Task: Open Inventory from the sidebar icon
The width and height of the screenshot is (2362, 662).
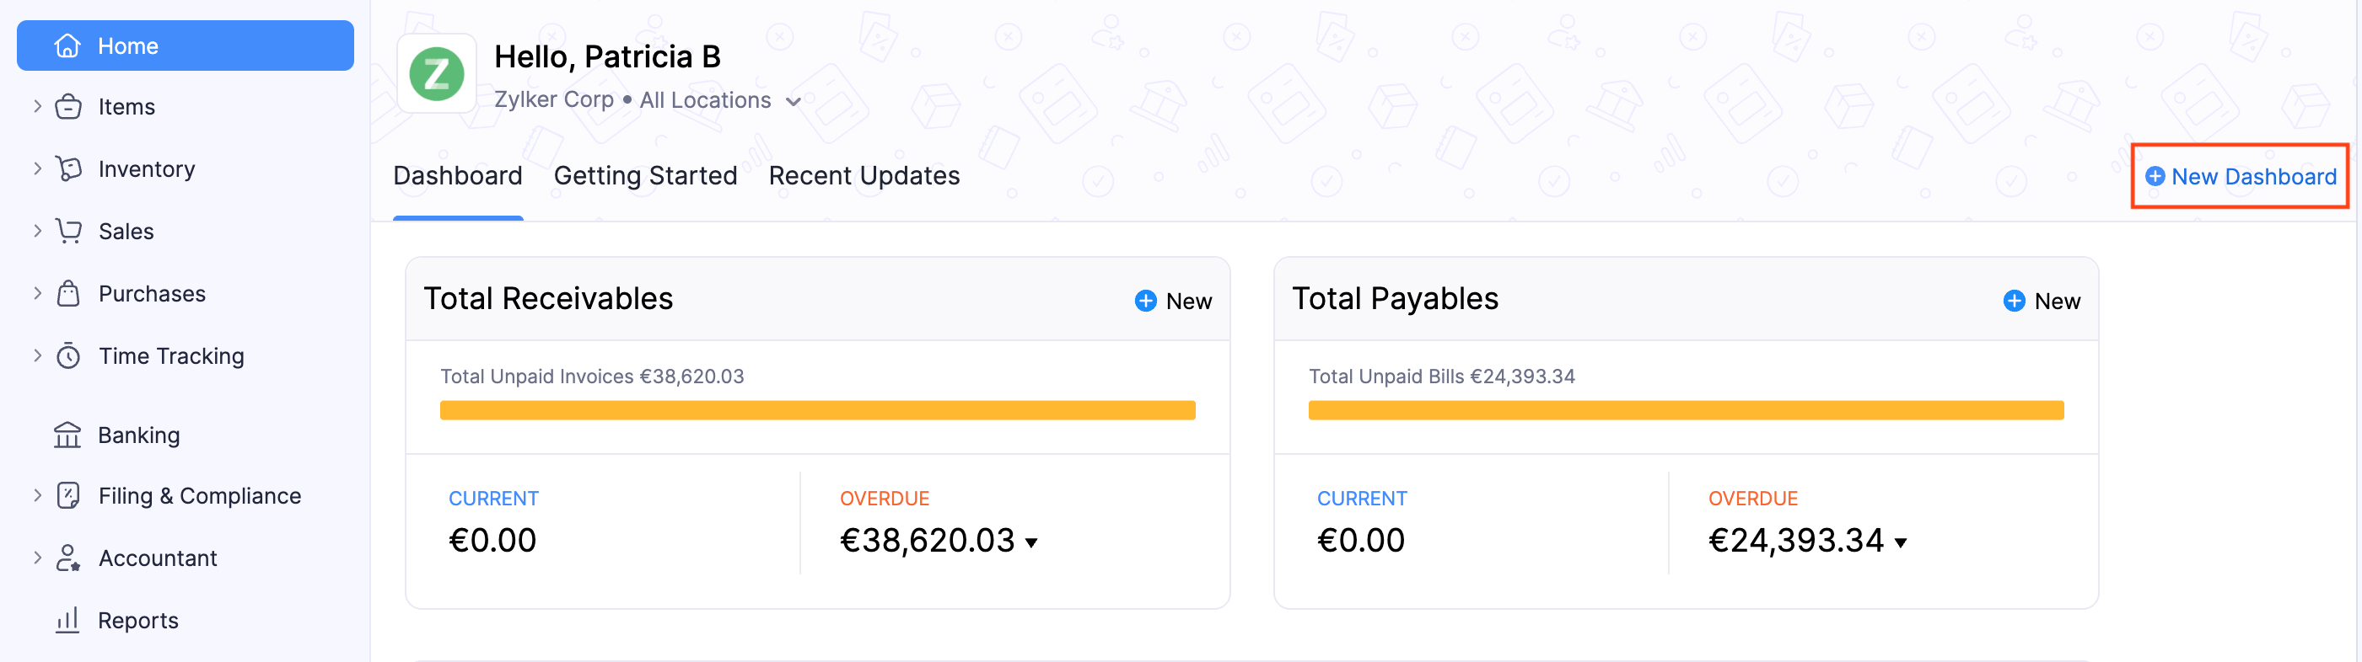Action: pos(69,168)
